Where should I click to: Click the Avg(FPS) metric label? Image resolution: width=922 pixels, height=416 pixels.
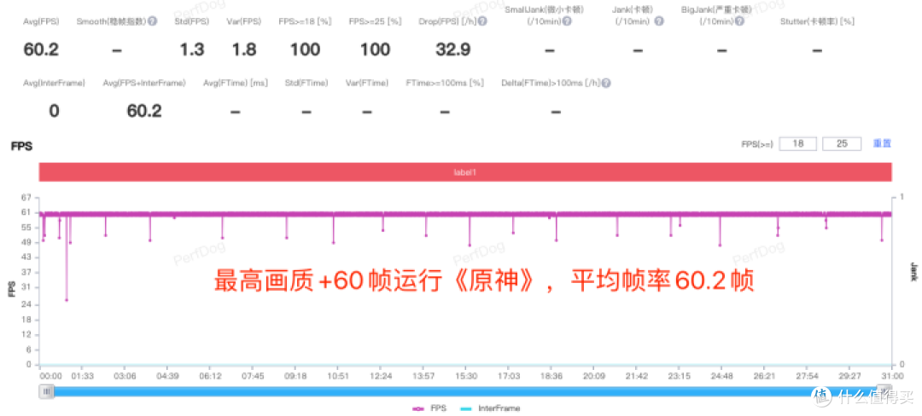41,21
